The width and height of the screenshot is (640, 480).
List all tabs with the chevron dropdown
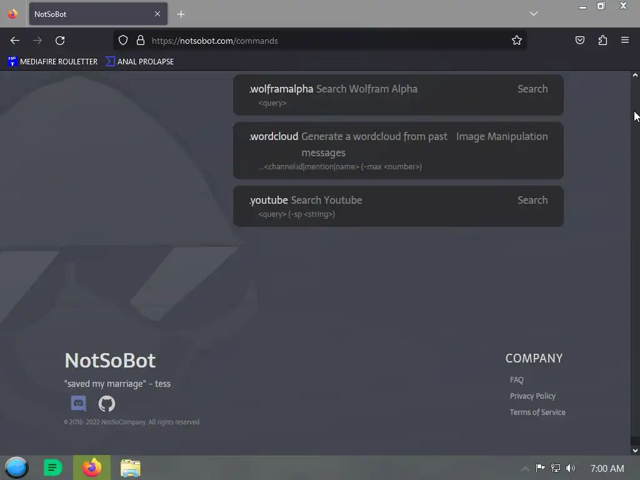tap(533, 14)
